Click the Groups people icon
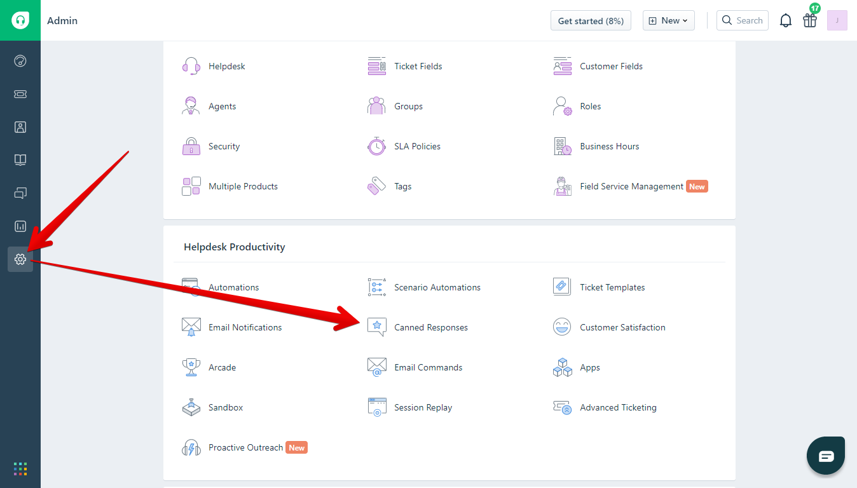 (377, 106)
